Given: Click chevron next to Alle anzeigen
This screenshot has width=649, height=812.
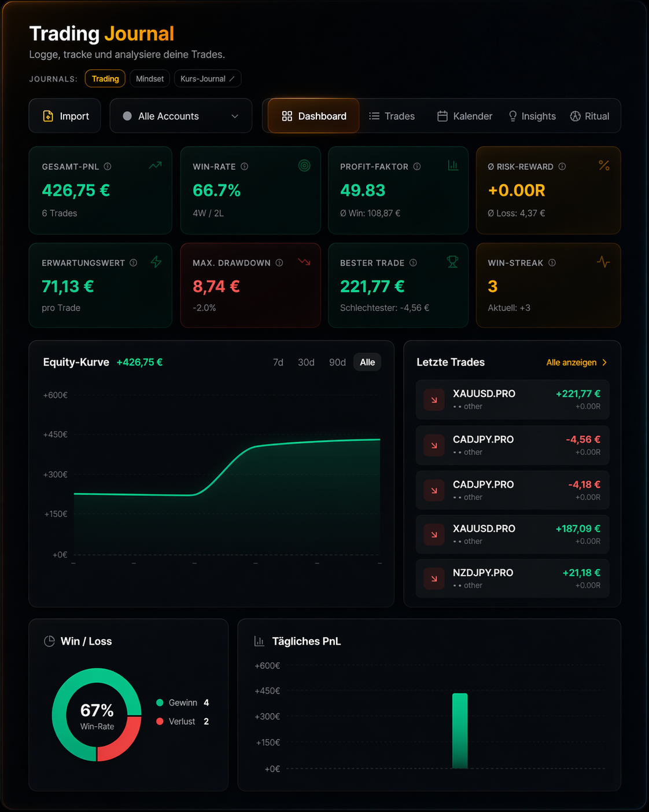Looking at the screenshot, I should (604, 363).
